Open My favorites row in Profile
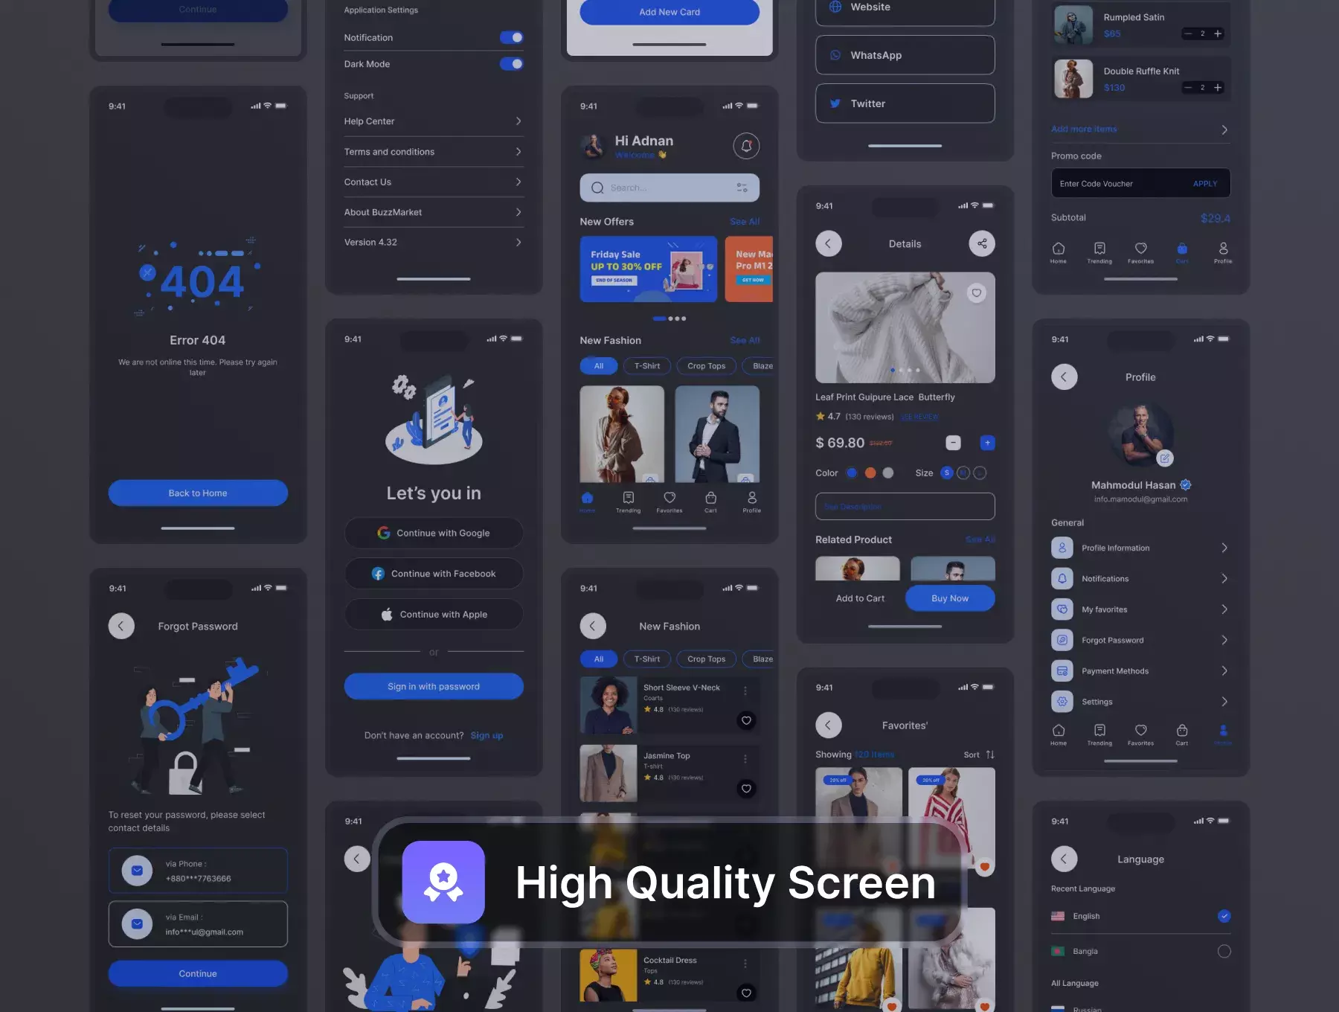Viewport: 1339px width, 1012px height. click(1140, 609)
